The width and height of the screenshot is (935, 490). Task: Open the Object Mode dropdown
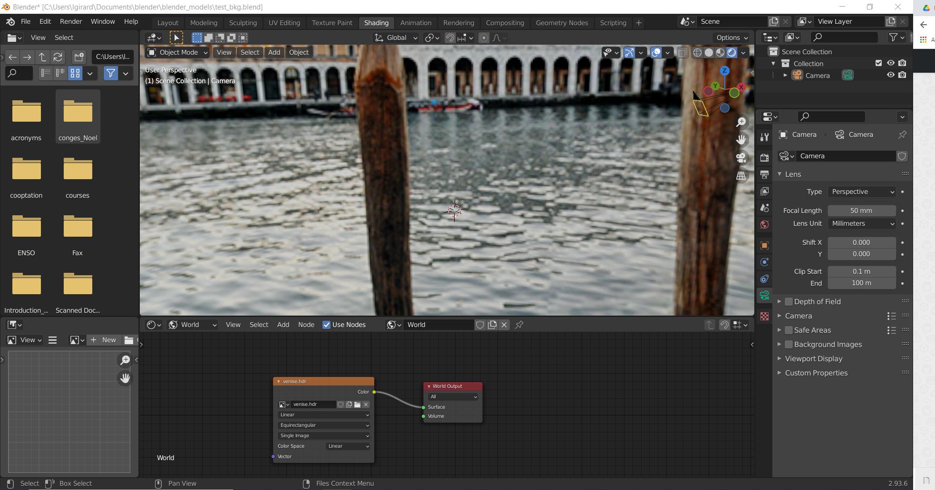click(178, 52)
